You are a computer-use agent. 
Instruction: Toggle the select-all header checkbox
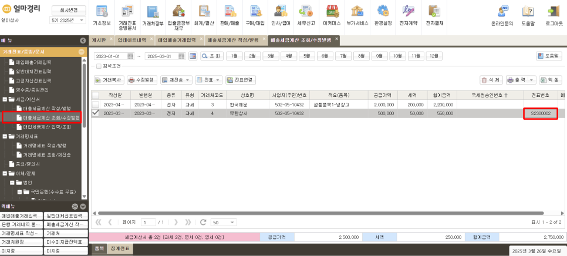pyautogui.click(x=96, y=95)
